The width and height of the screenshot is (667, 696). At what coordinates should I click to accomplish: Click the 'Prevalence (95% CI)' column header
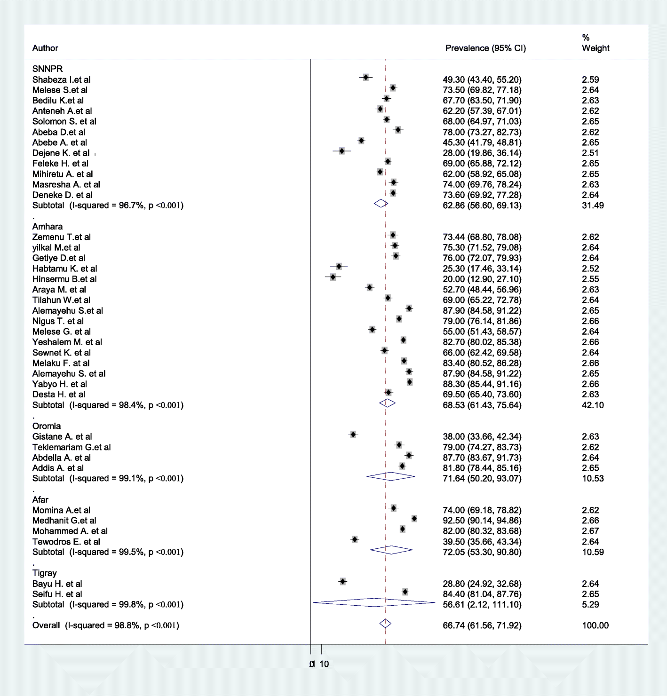485,48
